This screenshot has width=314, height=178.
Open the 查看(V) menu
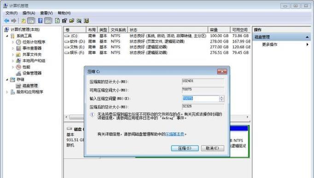click(46, 13)
